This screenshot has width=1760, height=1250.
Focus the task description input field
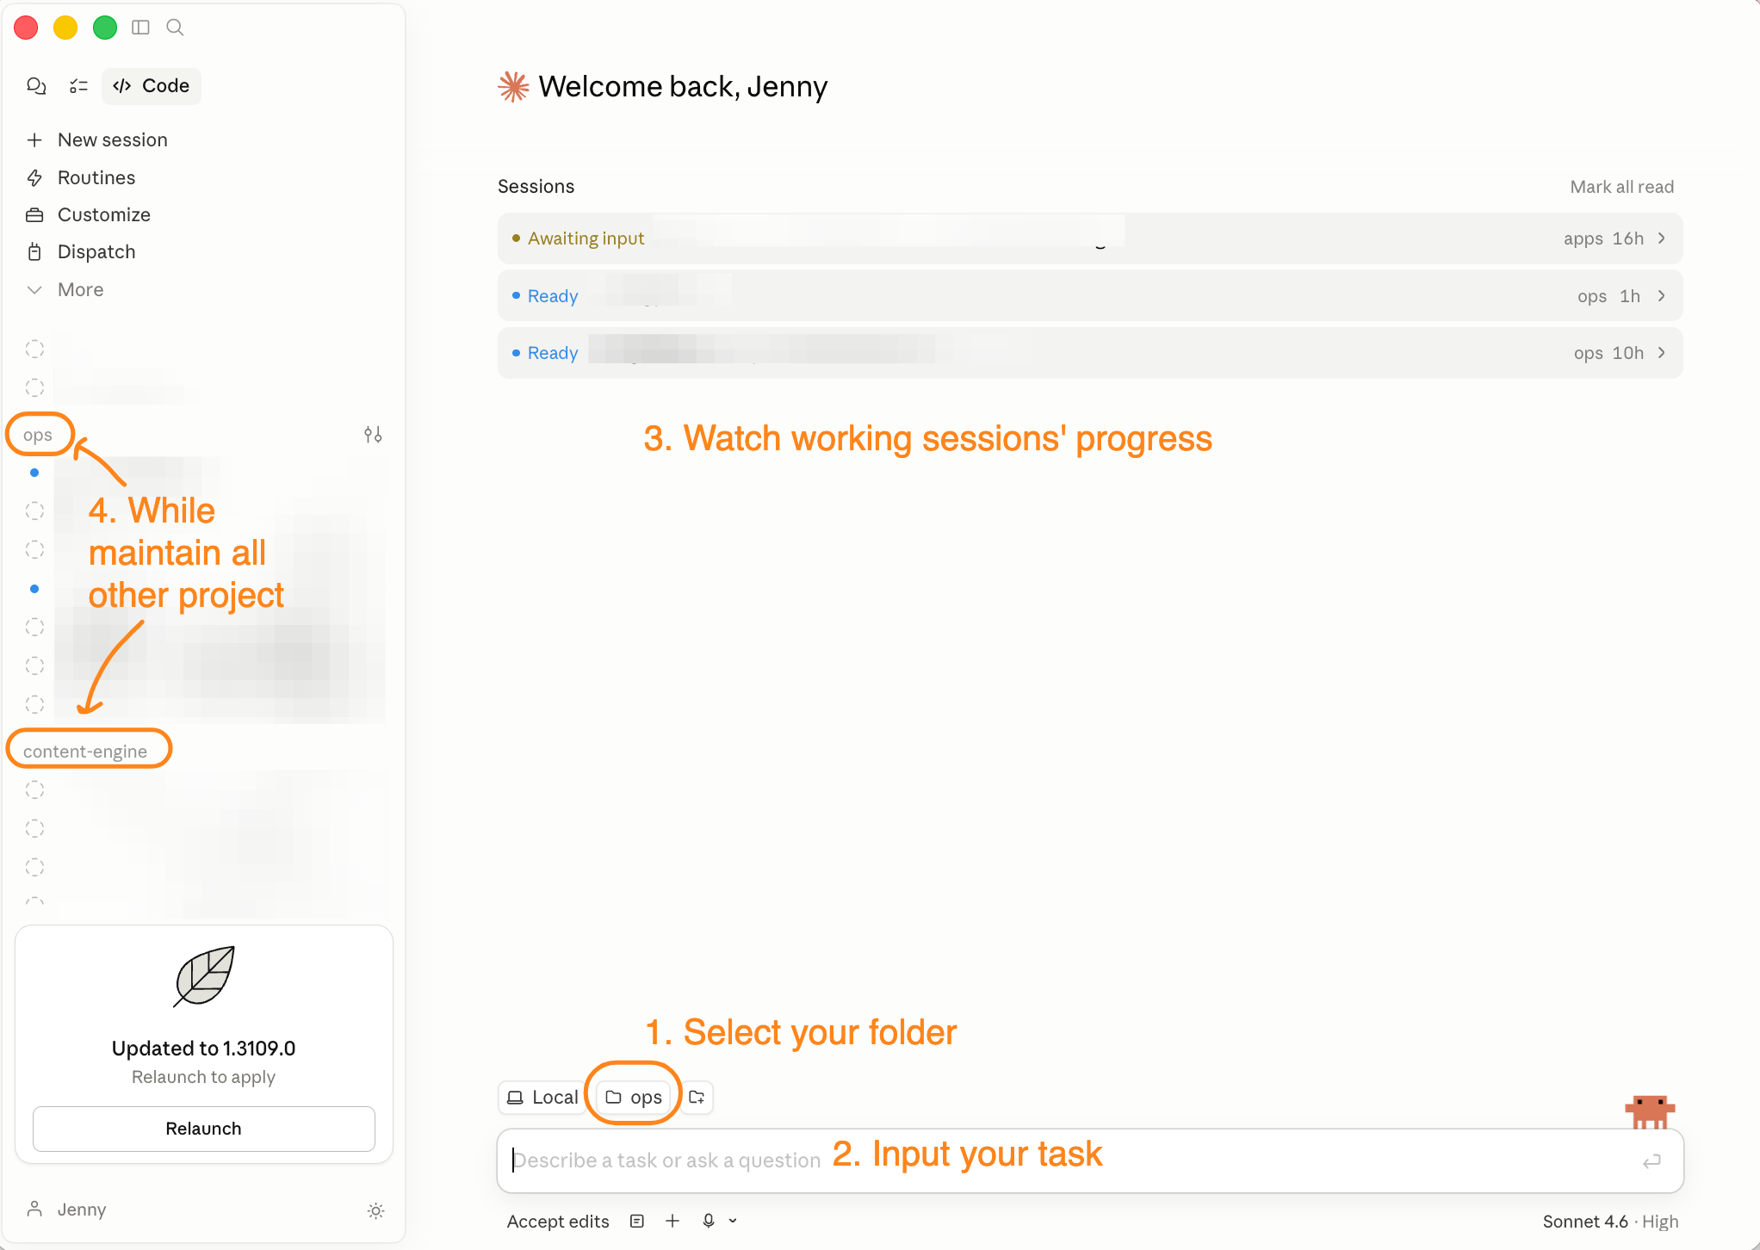click(1090, 1160)
